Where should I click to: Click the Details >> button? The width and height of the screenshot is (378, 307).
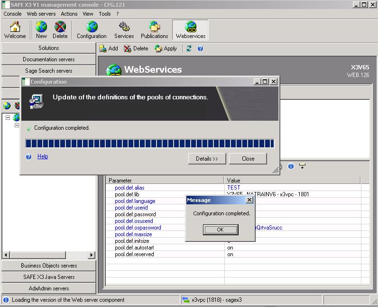click(x=207, y=159)
